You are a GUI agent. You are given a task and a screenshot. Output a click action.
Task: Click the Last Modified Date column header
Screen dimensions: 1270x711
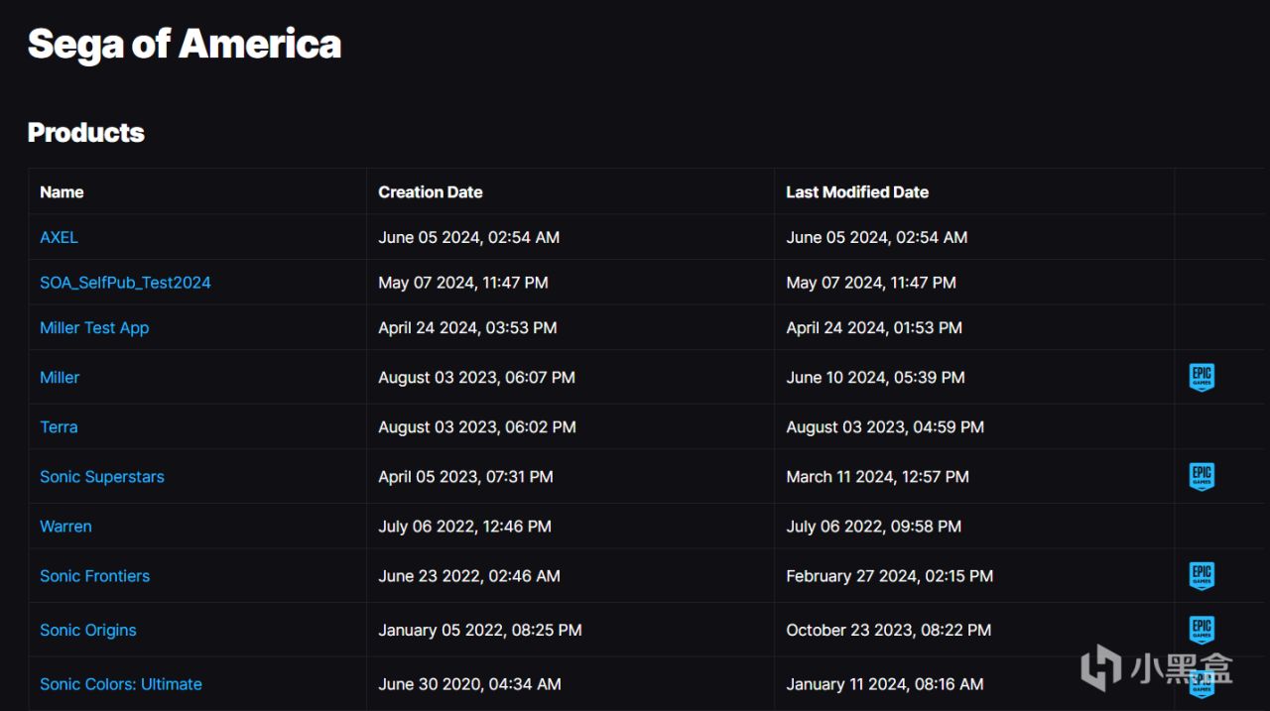click(857, 191)
